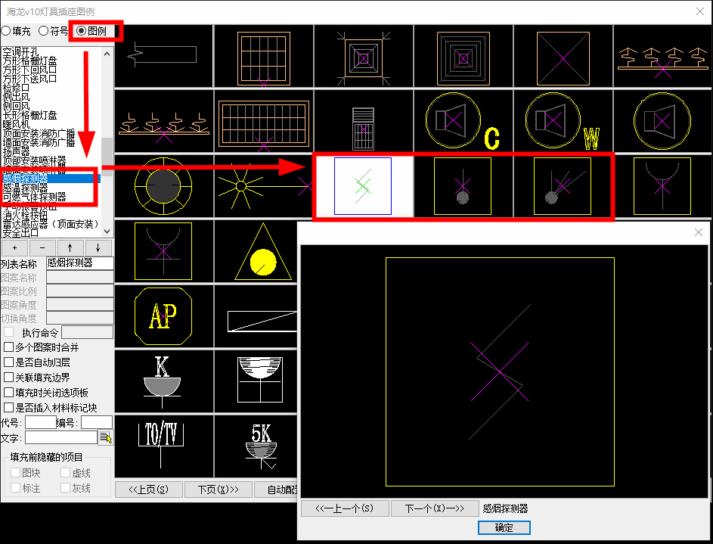This screenshot has width=713, height=544.
Task: Click the text picker icon beside 文字
Action: (x=105, y=437)
